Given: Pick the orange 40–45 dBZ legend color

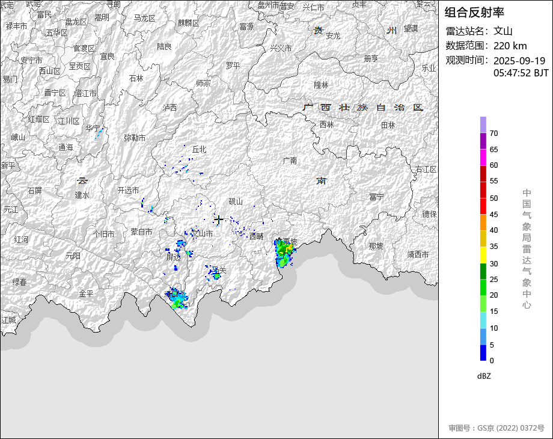Looking at the screenshot, I should coord(483,223).
